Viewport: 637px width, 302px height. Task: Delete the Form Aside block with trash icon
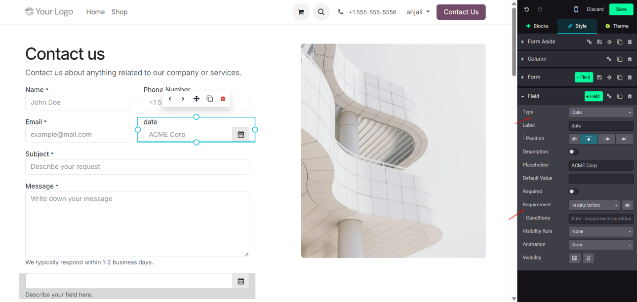630,42
